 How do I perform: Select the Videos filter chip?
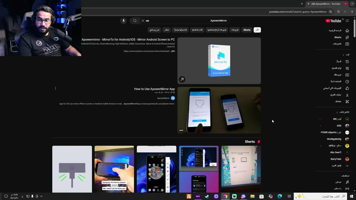pyautogui.click(x=235, y=30)
